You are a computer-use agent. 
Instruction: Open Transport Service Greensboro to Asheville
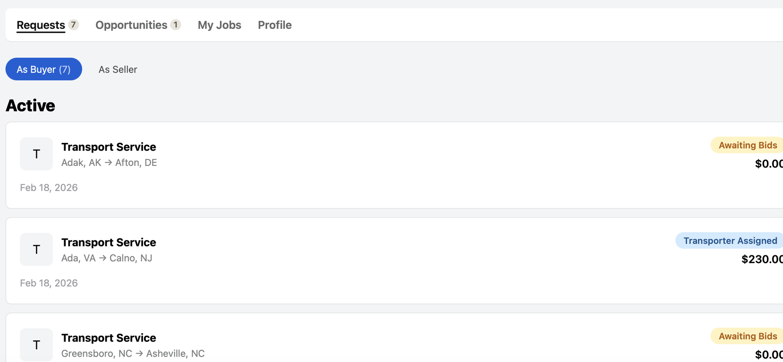(394, 338)
